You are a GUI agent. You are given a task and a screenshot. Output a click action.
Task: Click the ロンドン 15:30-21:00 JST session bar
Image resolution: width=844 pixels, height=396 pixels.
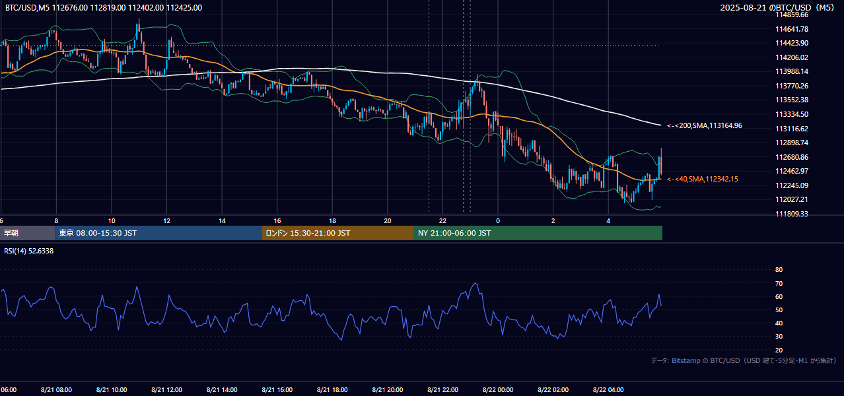pos(338,233)
